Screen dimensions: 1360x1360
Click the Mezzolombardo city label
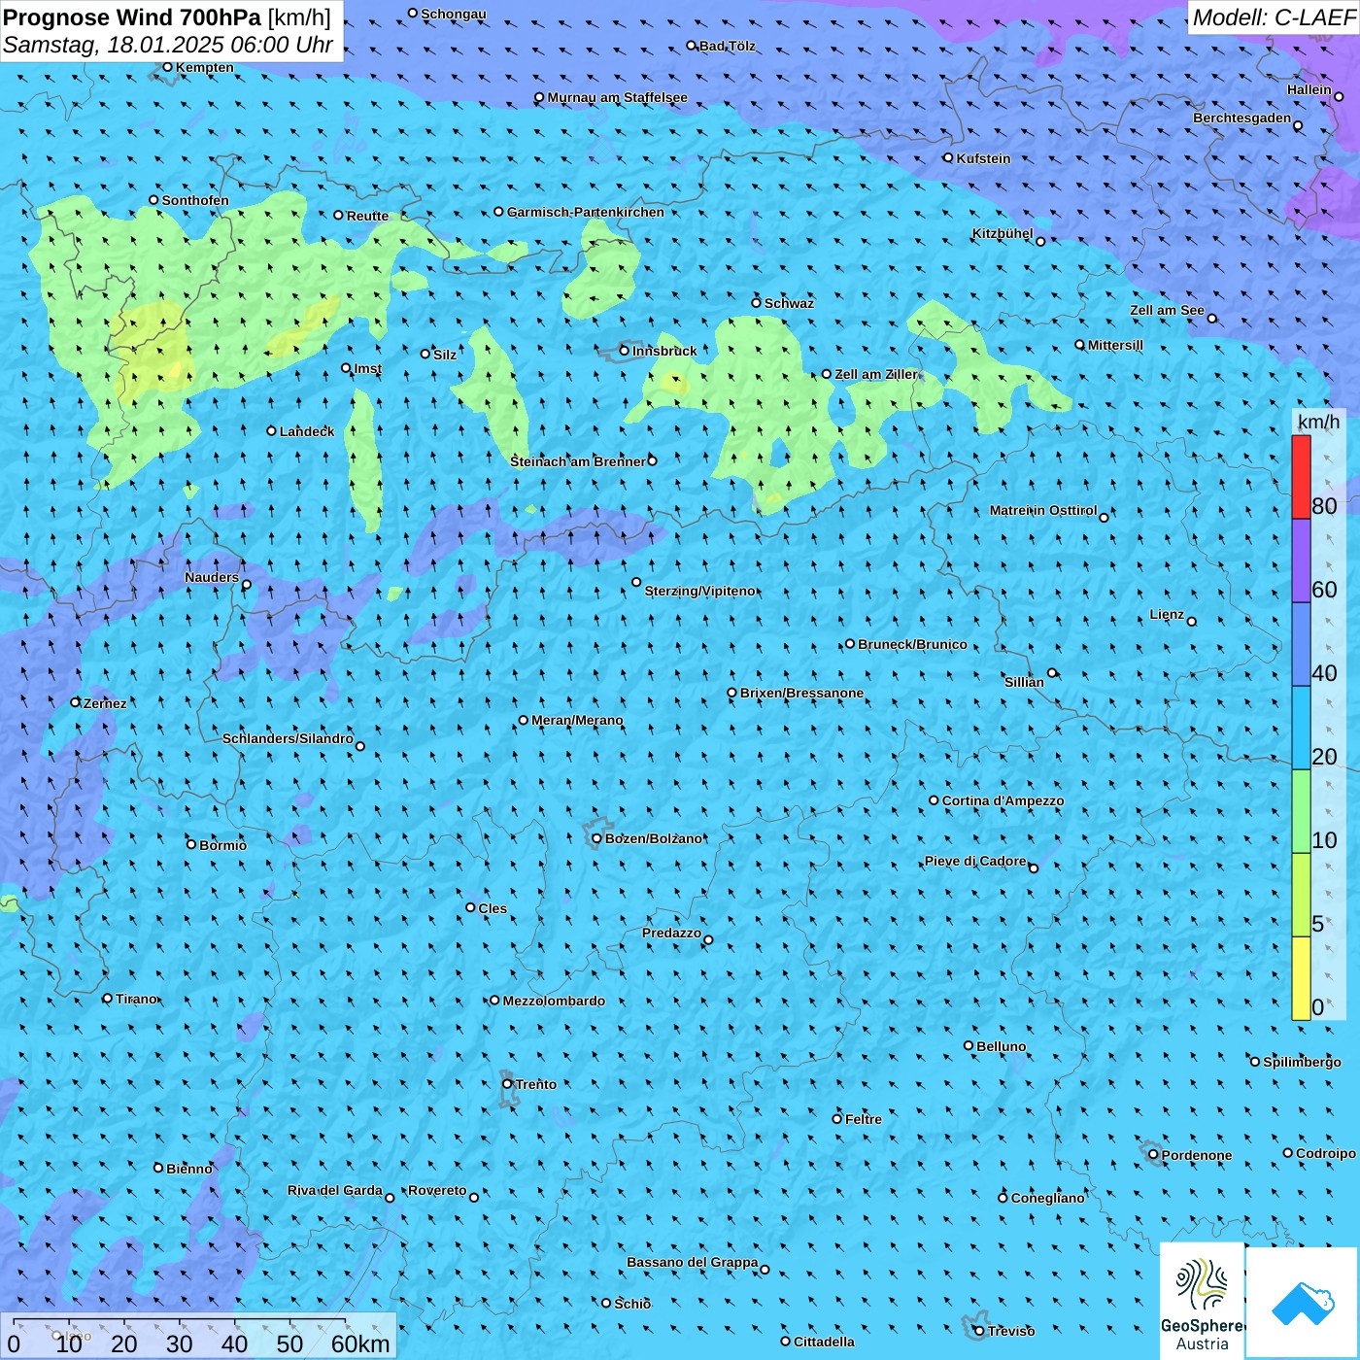[554, 1001]
